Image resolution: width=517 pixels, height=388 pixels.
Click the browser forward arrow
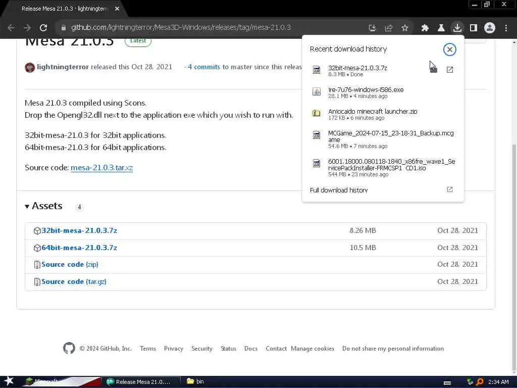(27, 28)
